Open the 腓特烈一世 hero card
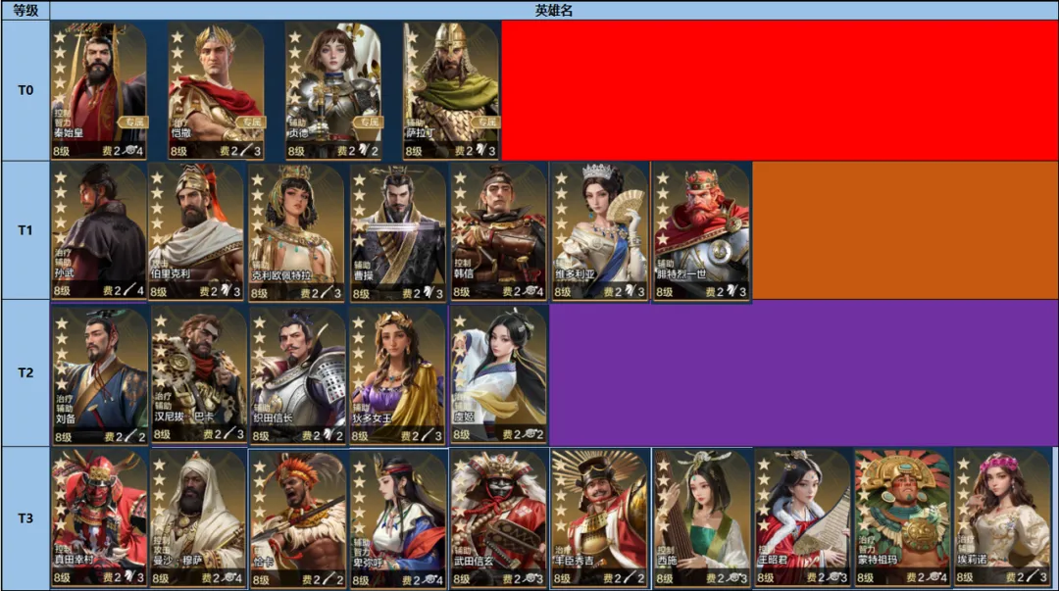 click(702, 232)
